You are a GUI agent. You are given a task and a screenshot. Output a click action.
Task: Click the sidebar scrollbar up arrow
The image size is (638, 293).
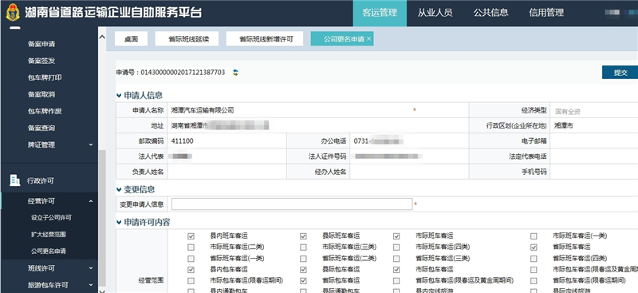[x=102, y=37]
